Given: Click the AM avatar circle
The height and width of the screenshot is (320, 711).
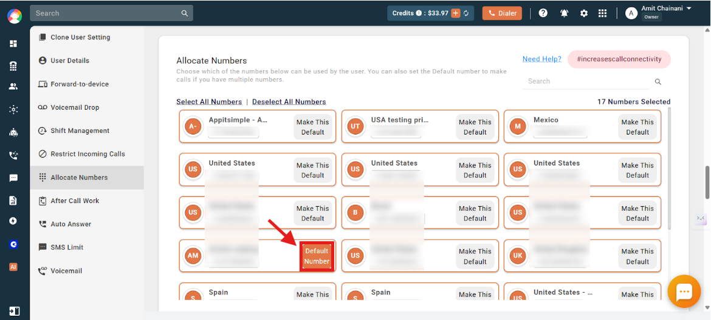Looking at the screenshot, I should [x=193, y=255].
